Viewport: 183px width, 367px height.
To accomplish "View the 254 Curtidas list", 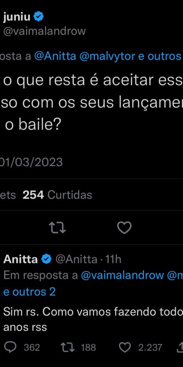I will point(57,195).
